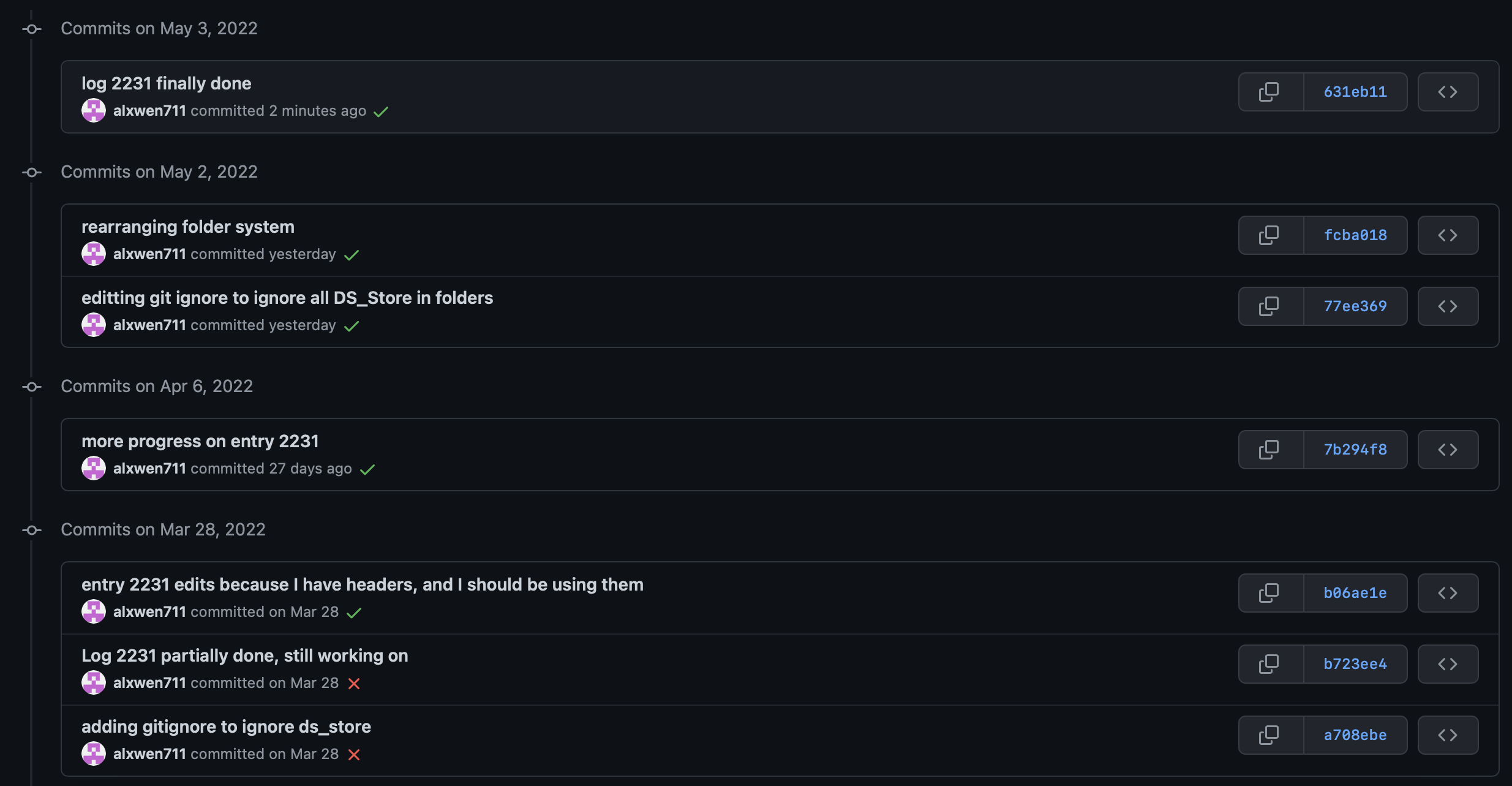Browse repository at commit b723ee4
1512x786 pixels.
point(1448,664)
